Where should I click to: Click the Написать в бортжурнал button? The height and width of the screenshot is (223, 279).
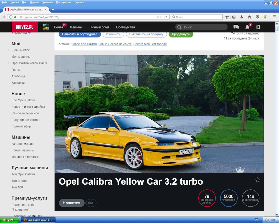[x=80, y=34]
